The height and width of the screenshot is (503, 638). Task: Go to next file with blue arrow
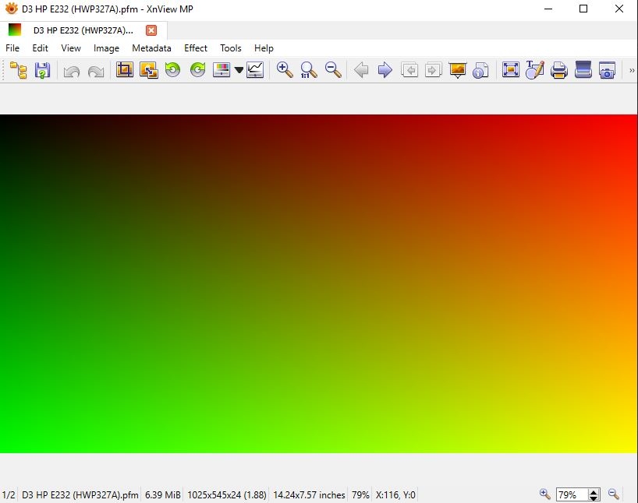(x=385, y=71)
